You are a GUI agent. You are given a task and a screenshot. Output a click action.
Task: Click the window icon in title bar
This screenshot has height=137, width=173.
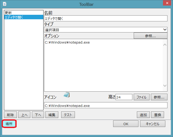click(4, 4)
